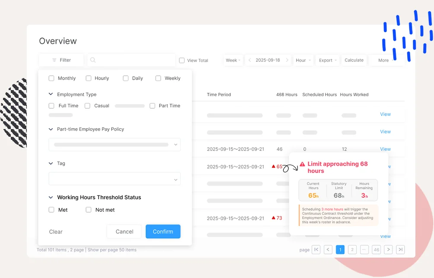This screenshot has width=434, height=278.
Task: Jump to first page icon
Action: pyautogui.click(x=316, y=249)
